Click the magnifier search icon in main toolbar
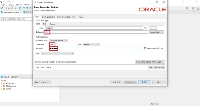 tap(187, 8)
